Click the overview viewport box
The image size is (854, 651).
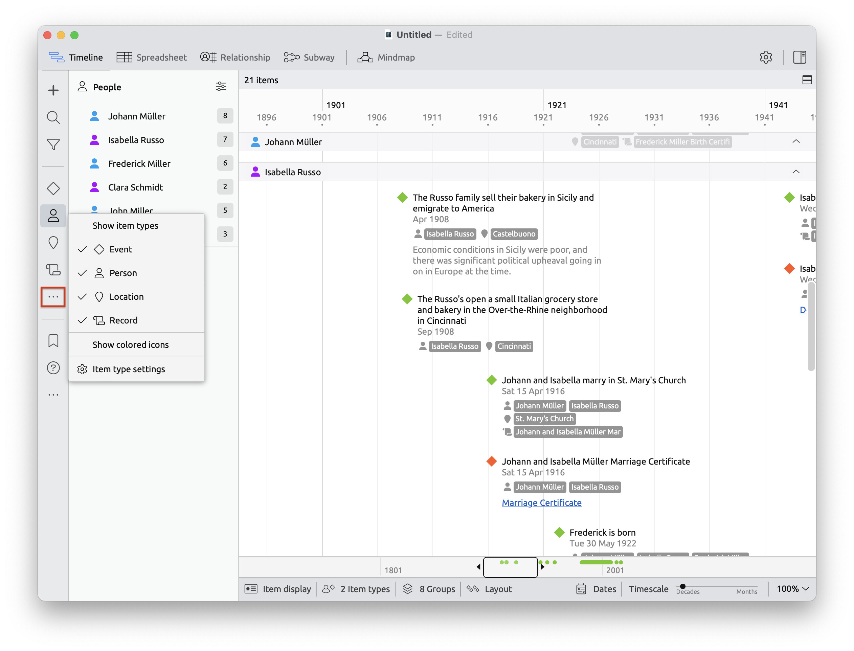tap(510, 567)
